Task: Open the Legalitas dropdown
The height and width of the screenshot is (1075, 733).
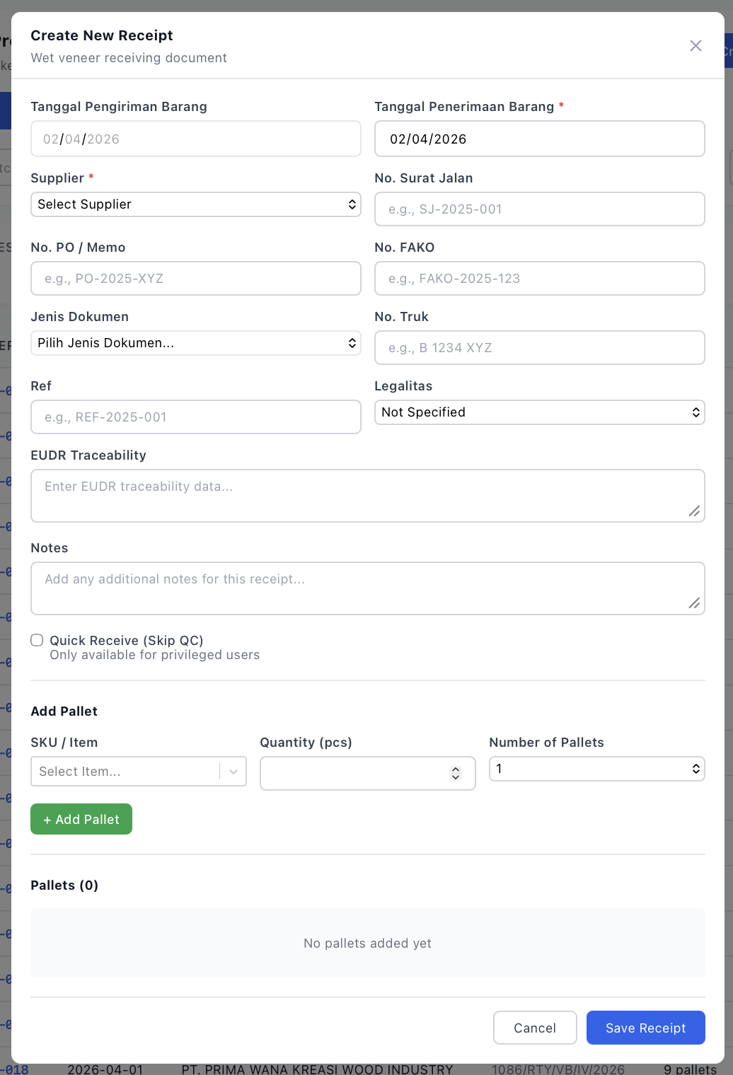Action: 539,412
